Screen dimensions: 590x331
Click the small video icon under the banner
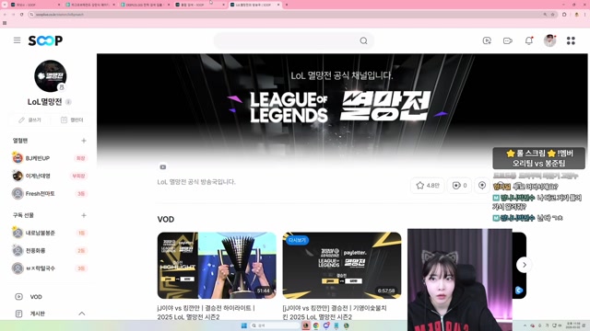point(163,167)
